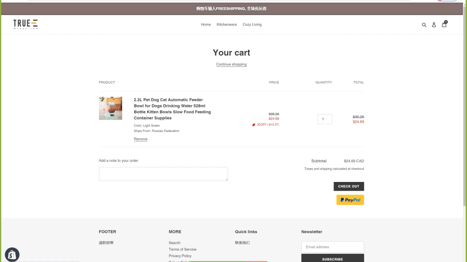Viewport: 467px width, 262px height.
Task: Select the quantity input showing 1
Action: 325,119
